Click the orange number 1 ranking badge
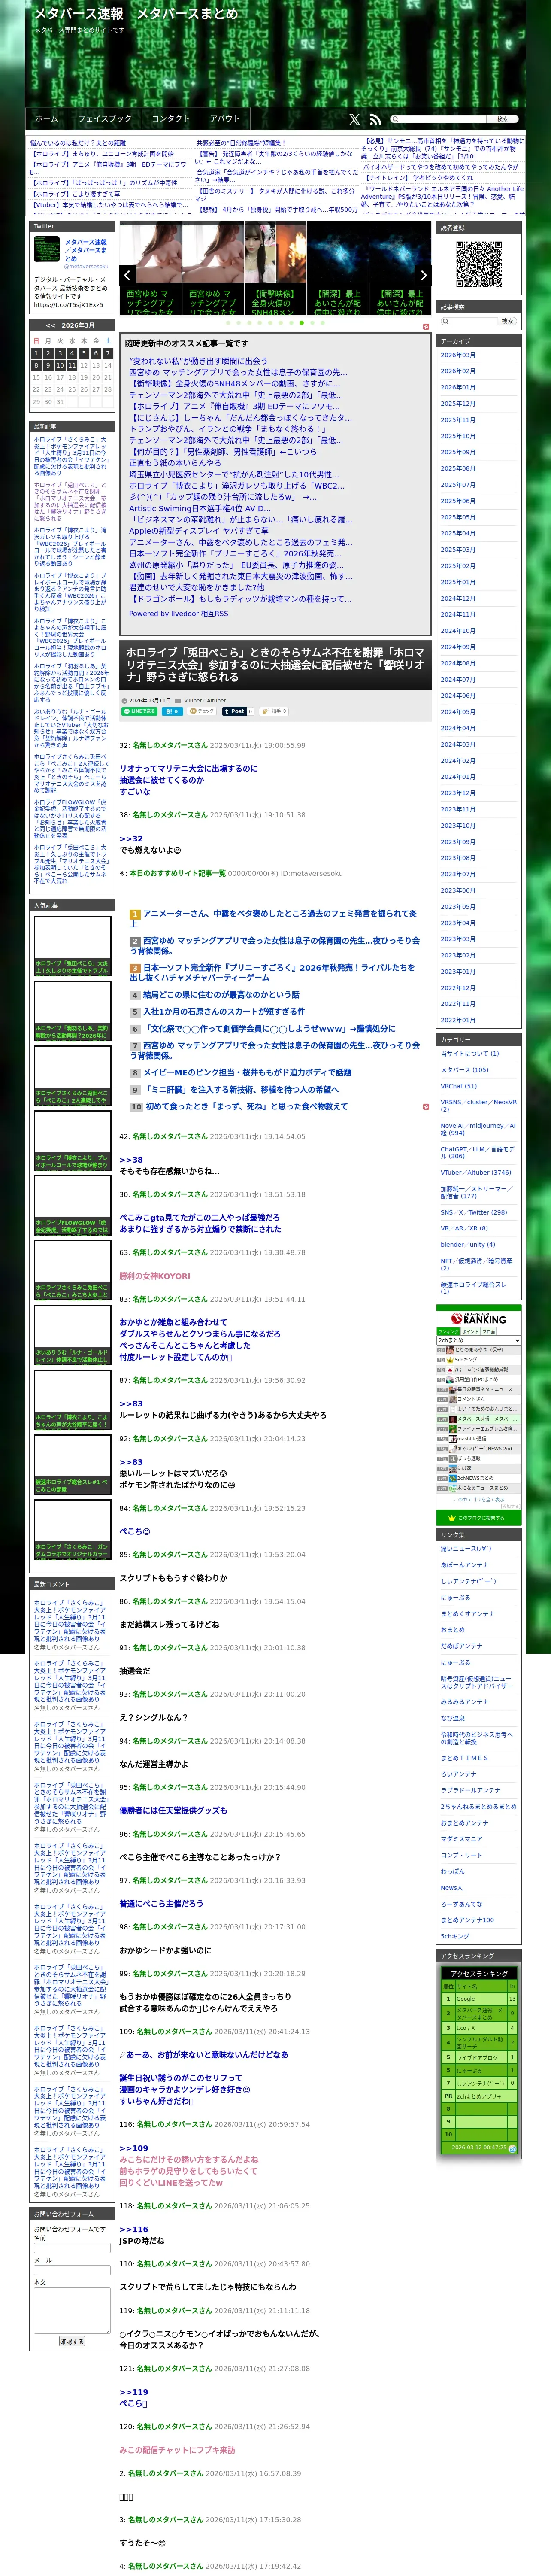This screenshot has width=551, height=2576. pos(135,914)
